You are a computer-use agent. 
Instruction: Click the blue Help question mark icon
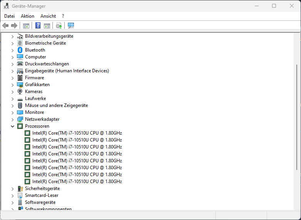38,26
